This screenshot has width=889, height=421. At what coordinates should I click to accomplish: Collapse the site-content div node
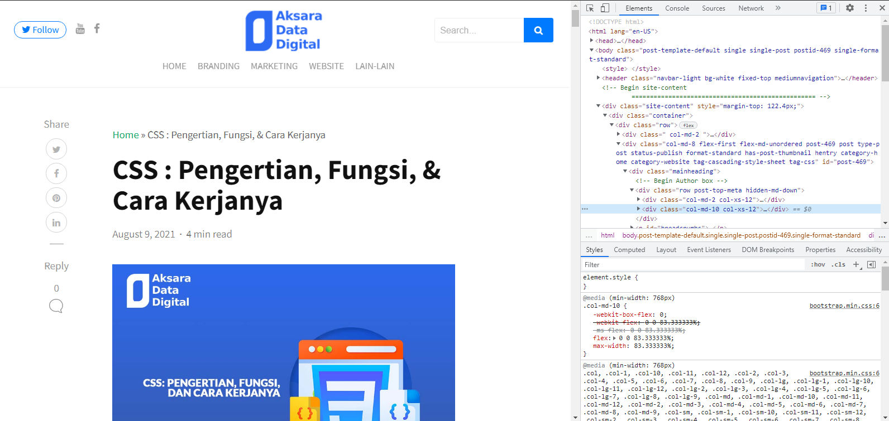[x=599, y=105]
